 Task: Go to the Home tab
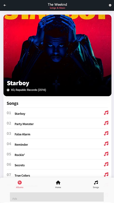[x=58, y=184]
